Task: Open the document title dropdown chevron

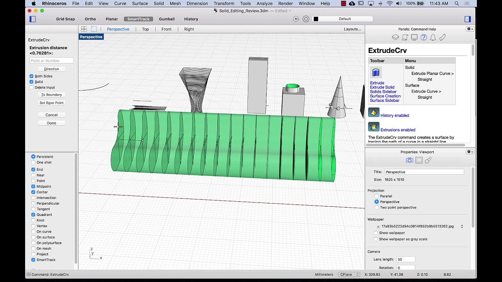Action: point(290,11)
